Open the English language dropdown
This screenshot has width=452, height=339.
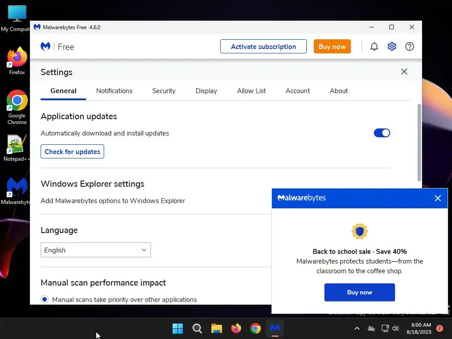tap(96, 250)
